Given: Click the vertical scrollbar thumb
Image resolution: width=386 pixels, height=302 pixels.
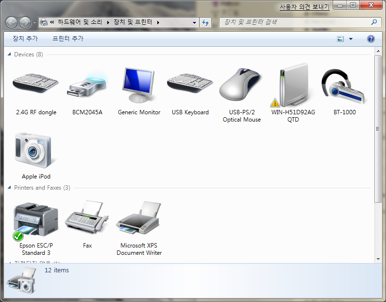Looking at the screenshot, I should click(378, 129).
